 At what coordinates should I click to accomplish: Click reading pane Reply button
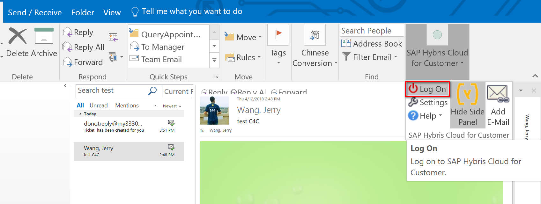click(x=214, y=92)
